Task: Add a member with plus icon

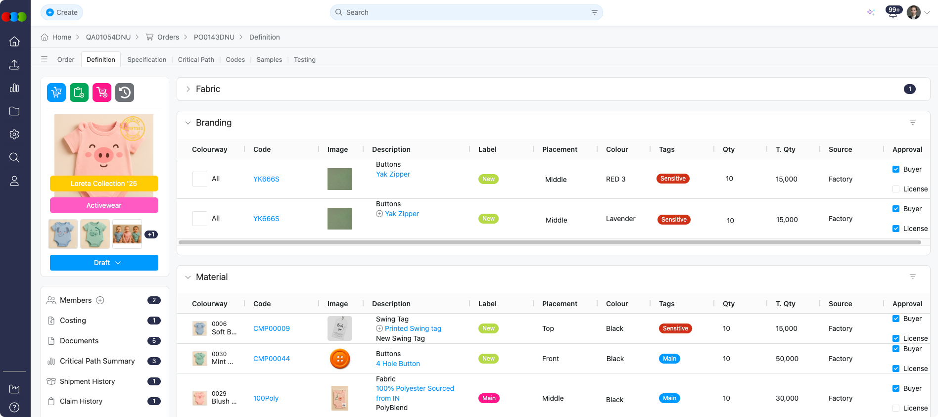Action: click(100, 300)
